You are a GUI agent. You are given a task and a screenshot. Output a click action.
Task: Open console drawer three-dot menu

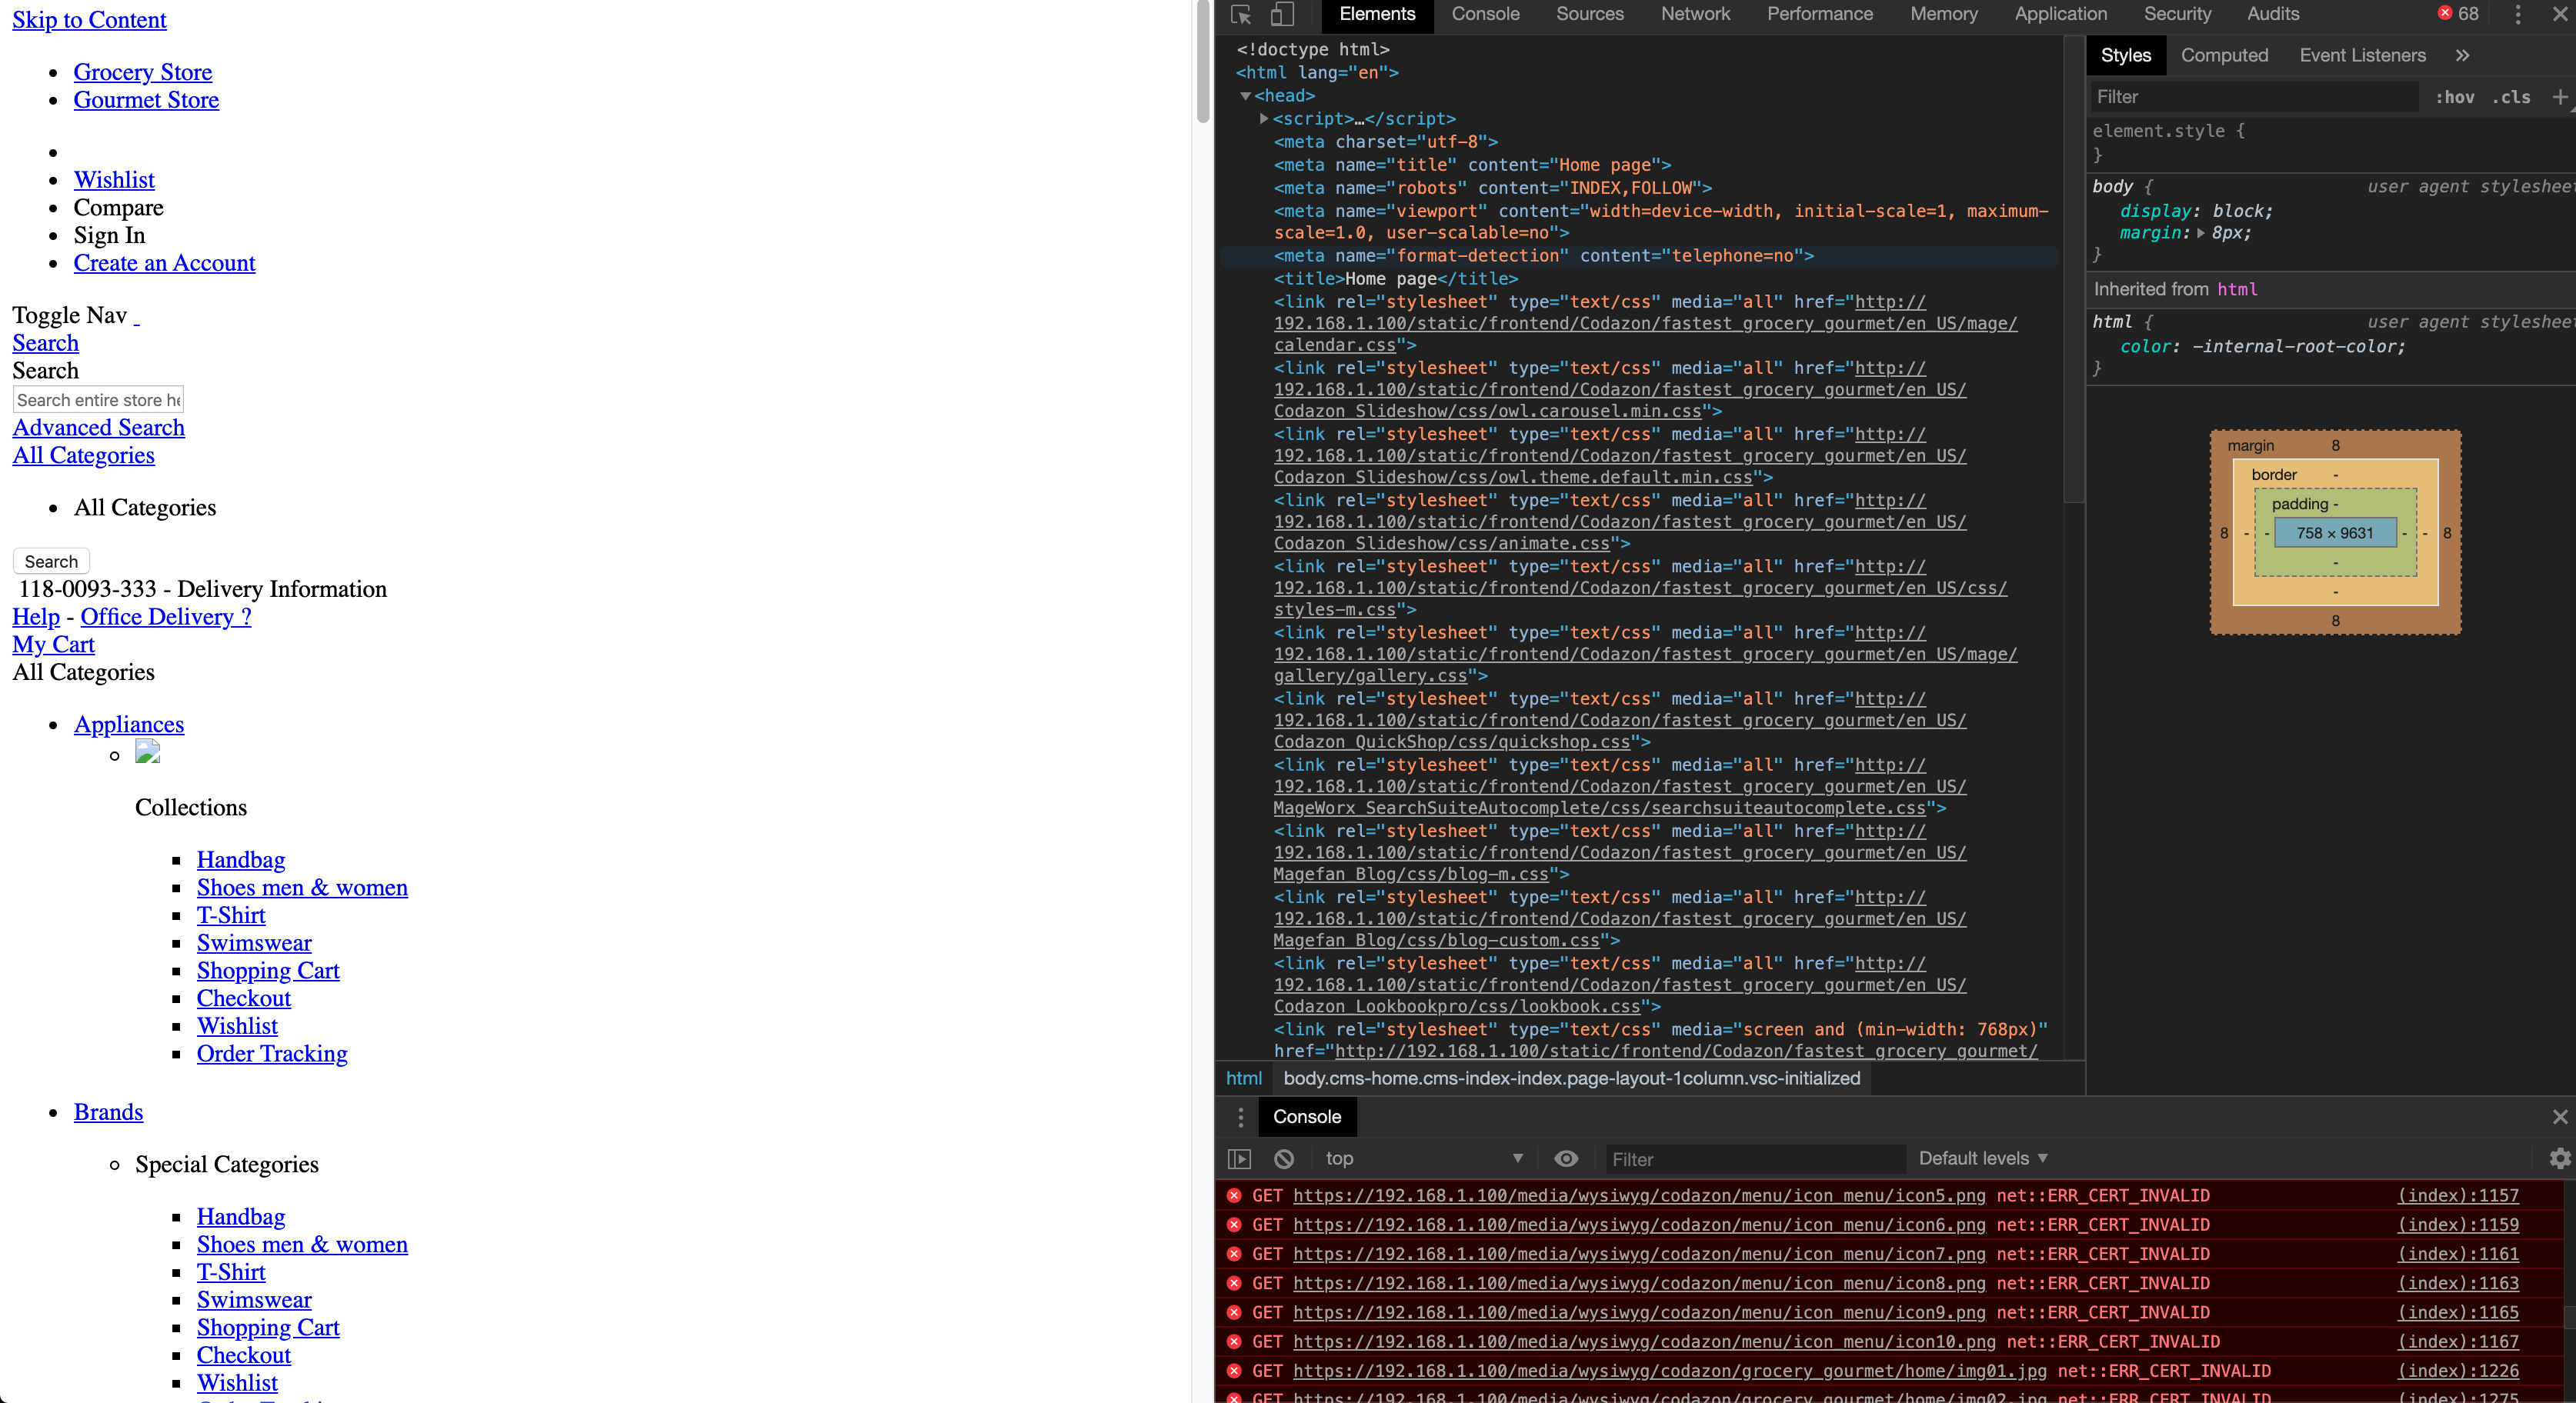coord(1241,1117)
